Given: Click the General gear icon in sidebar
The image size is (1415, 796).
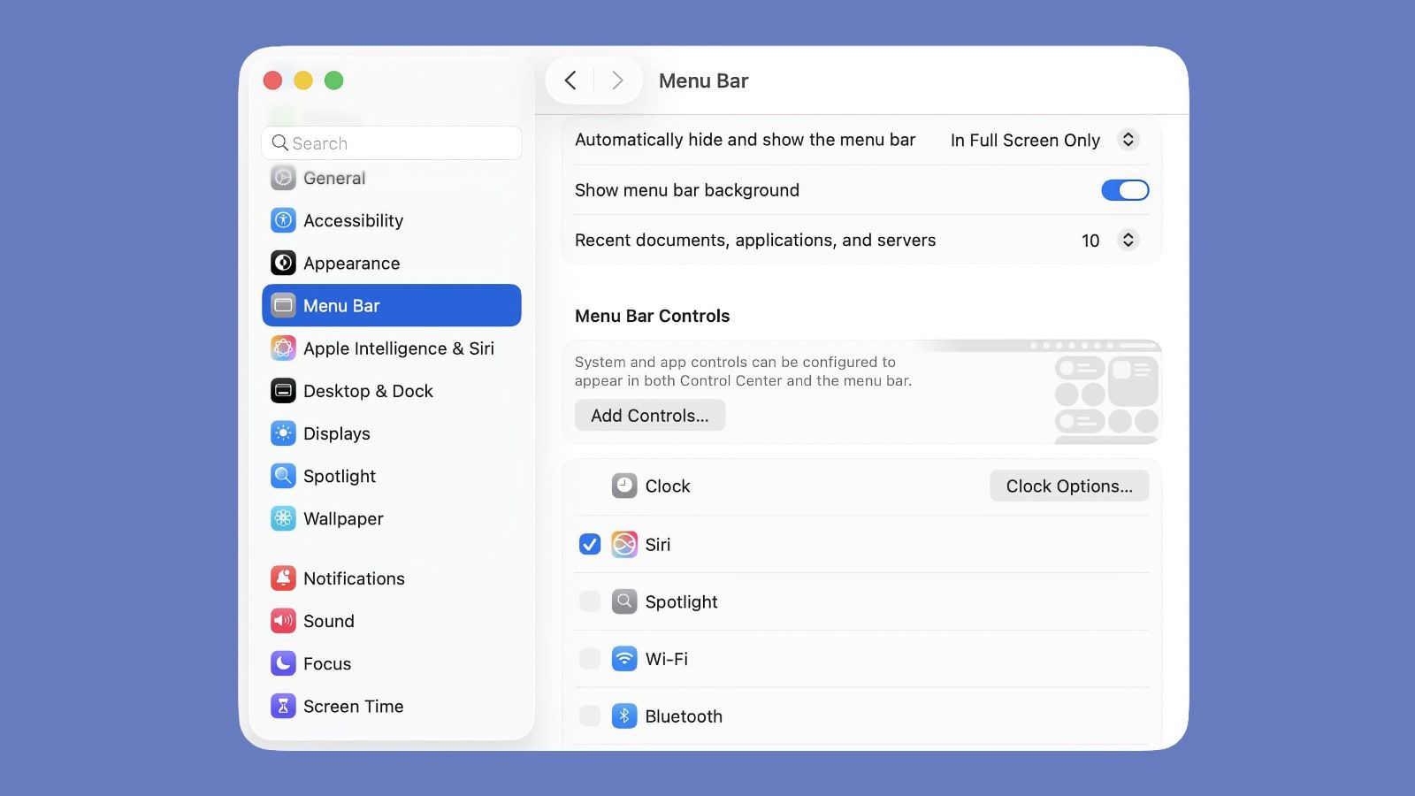Looking at the screenshot, I should (283, 178).
